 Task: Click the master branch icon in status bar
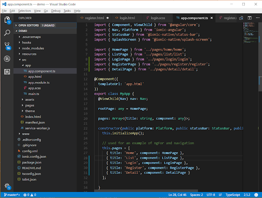click(5, 195)
